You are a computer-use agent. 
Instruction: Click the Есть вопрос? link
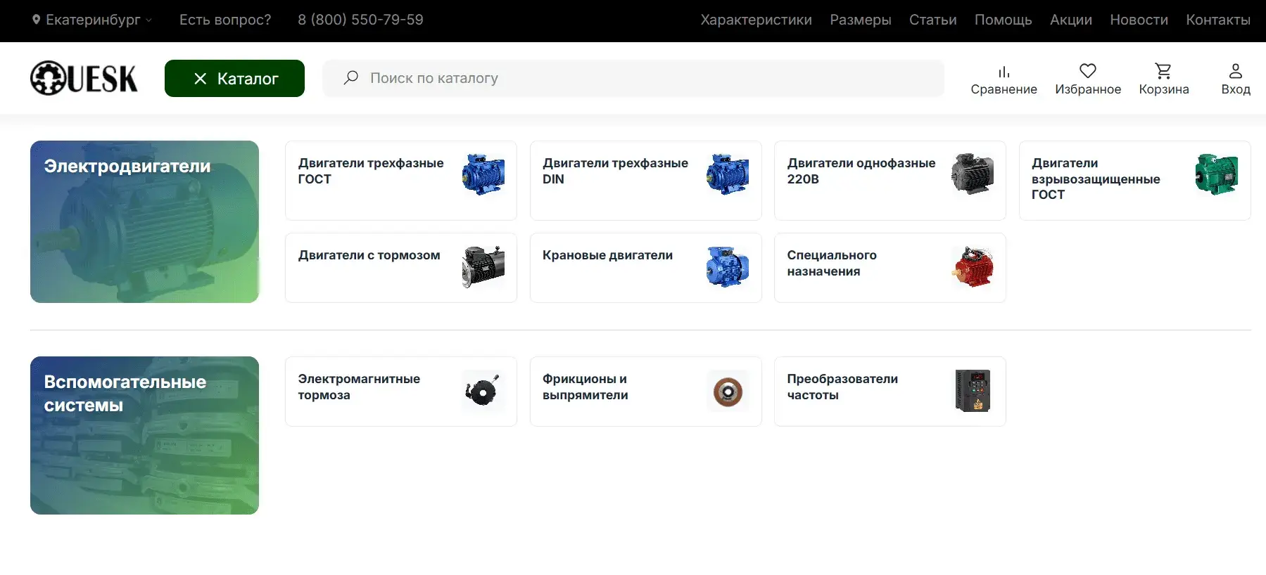point(225,20)
